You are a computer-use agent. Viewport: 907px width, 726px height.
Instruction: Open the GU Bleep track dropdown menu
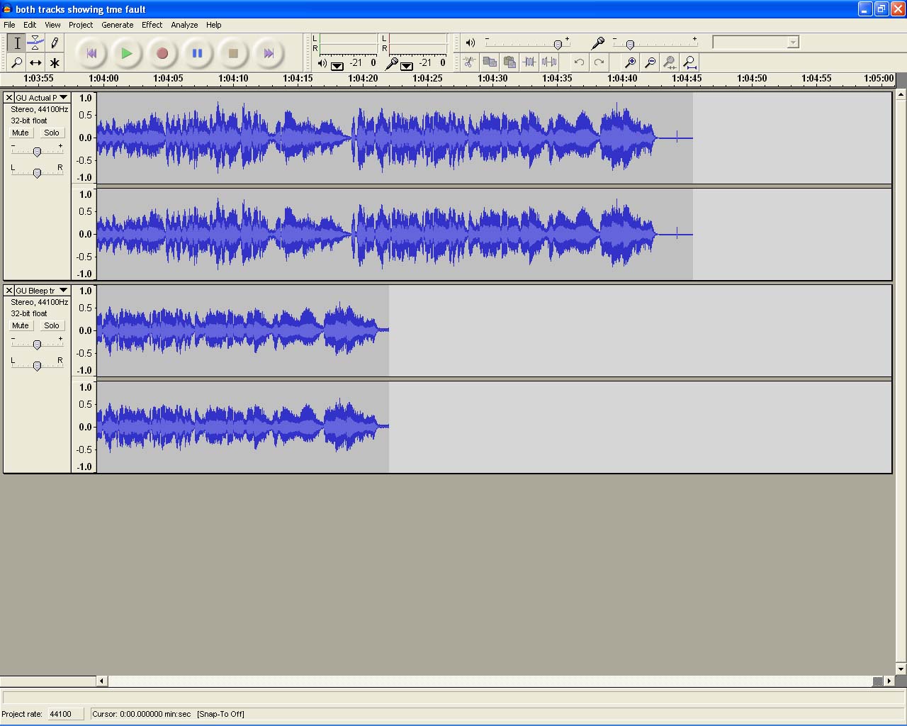click(63, 290)
